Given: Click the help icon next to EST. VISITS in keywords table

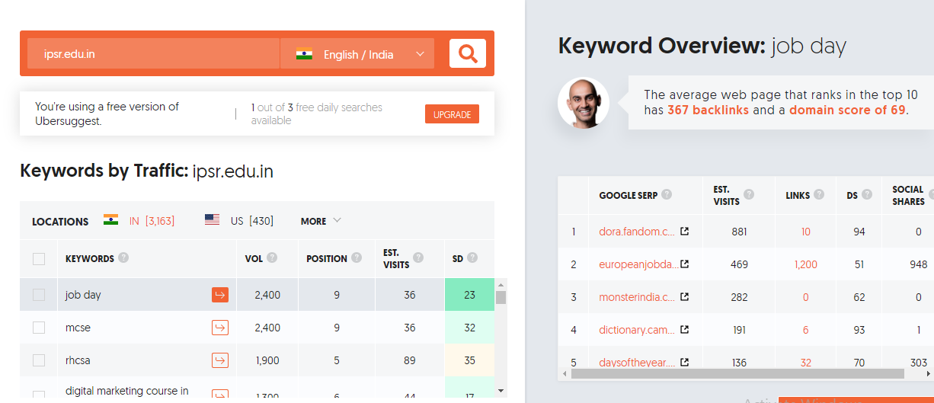Looking at the screenshot, I should (418, 258).
